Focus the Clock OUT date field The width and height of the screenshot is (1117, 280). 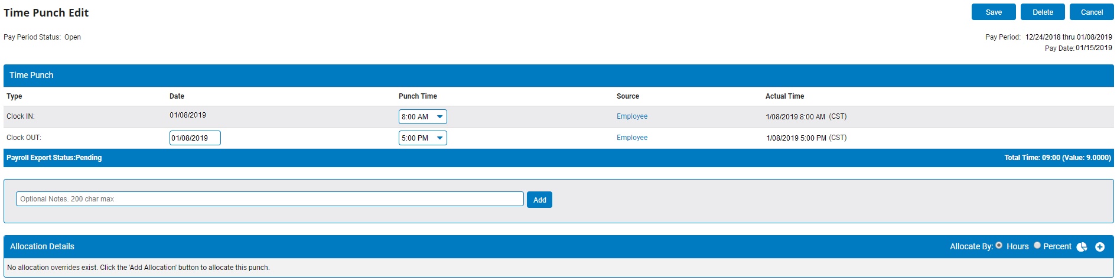[195, 138]
